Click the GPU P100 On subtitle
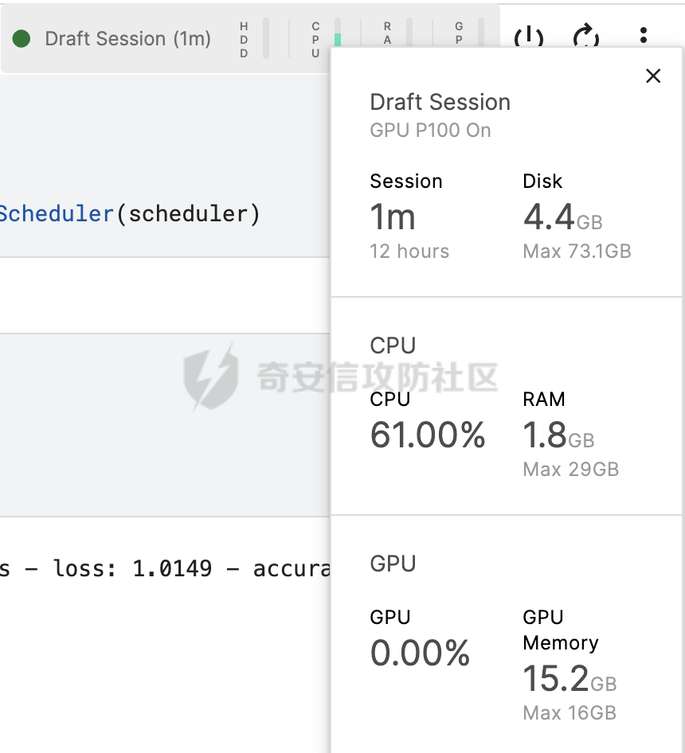685x753 pixels. (x=430, y=130)
